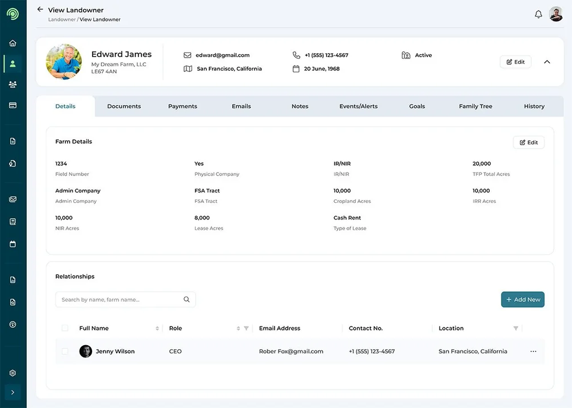The height and width of the screenshot is (408, 572).
Task: Select the team members sidebar icon
Action: [13, 84]
